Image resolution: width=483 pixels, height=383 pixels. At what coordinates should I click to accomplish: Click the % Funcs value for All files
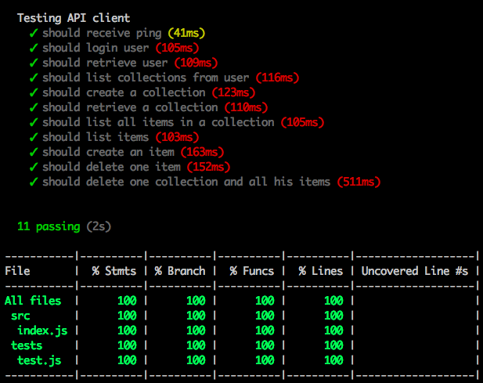(x=265, y=301)
